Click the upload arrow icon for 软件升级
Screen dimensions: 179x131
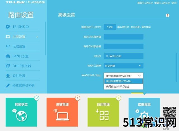pos(8,76)
